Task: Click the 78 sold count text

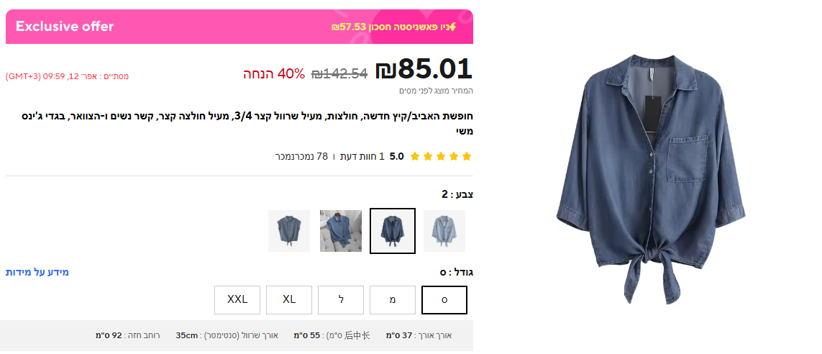Action: 301,156
